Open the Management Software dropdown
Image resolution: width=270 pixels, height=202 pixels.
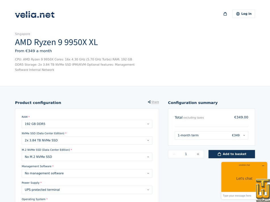pos(87,173)
